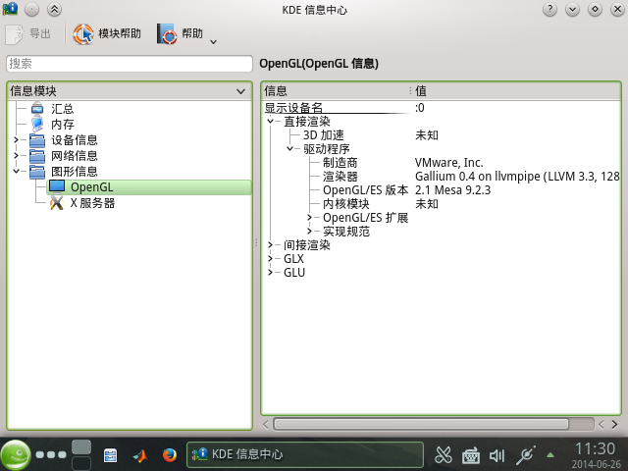Open the openSUSE application launcher
The image size is (628, 471).
pos(16,454)
